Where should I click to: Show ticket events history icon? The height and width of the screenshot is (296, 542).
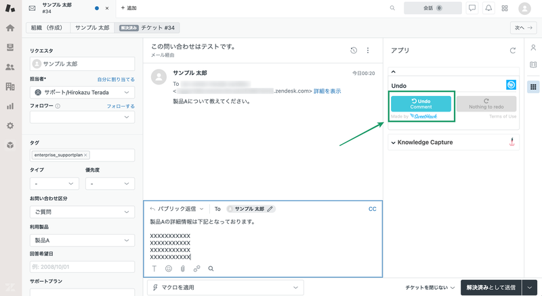354,51
